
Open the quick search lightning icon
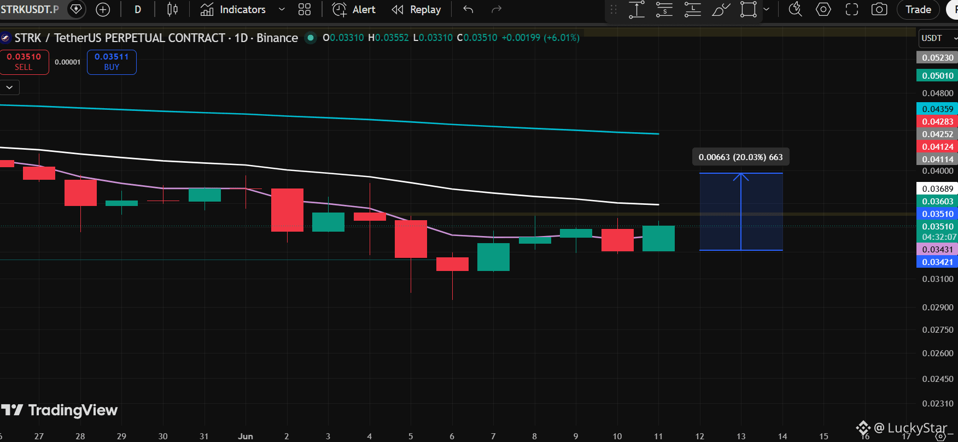[796, 9]
